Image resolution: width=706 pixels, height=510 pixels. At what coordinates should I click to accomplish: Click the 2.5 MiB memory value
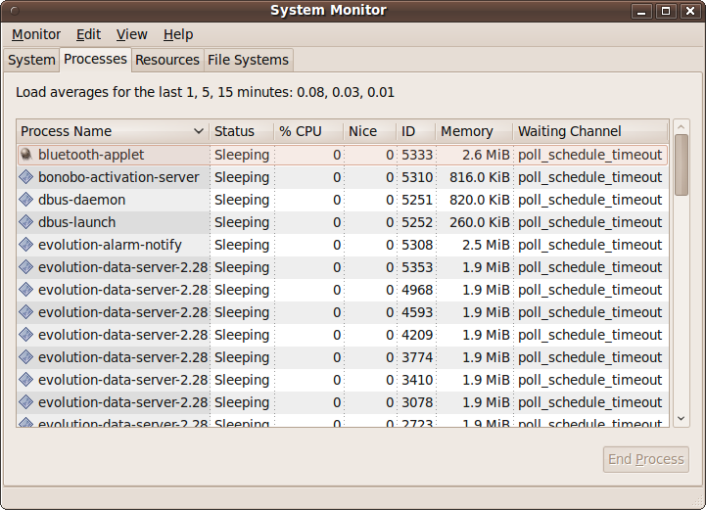pyautogui.click(x=486, y=245)
